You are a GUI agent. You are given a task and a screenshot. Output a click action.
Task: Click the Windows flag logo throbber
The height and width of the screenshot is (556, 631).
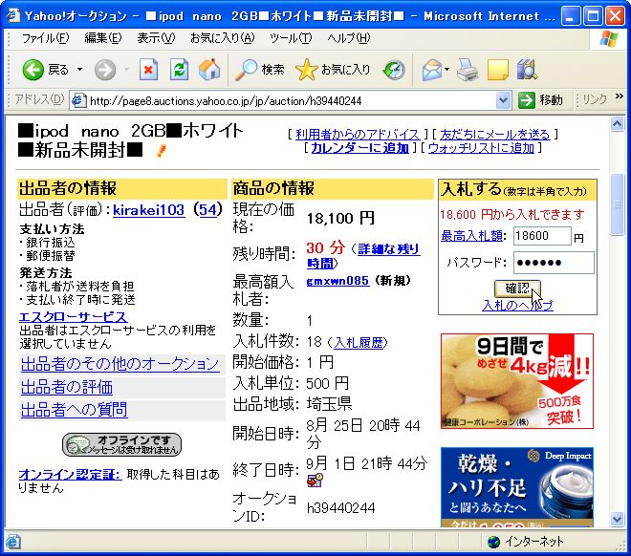(x=608, y=38)
